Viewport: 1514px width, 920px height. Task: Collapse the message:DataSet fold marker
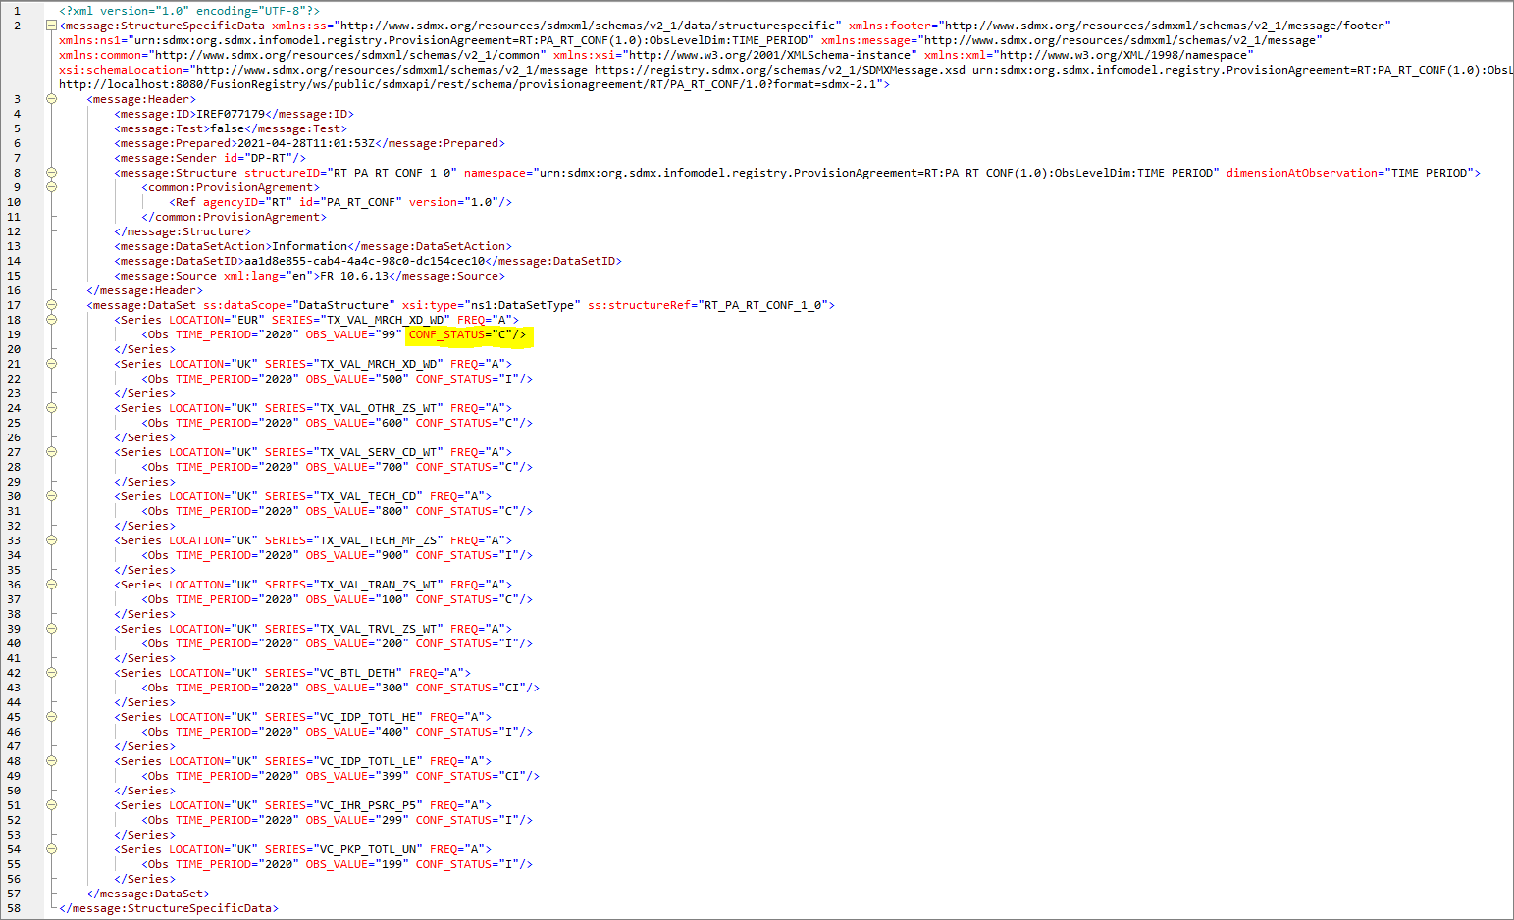point(51,305)
